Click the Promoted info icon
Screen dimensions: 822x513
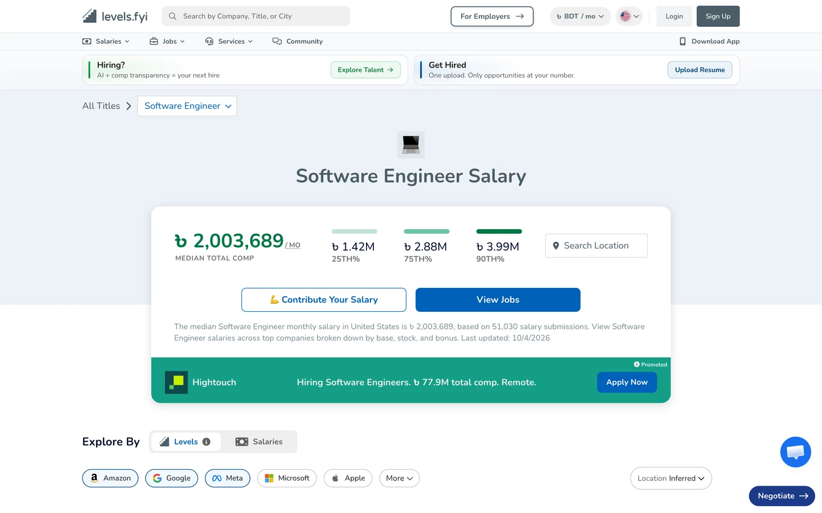(636, 364)
